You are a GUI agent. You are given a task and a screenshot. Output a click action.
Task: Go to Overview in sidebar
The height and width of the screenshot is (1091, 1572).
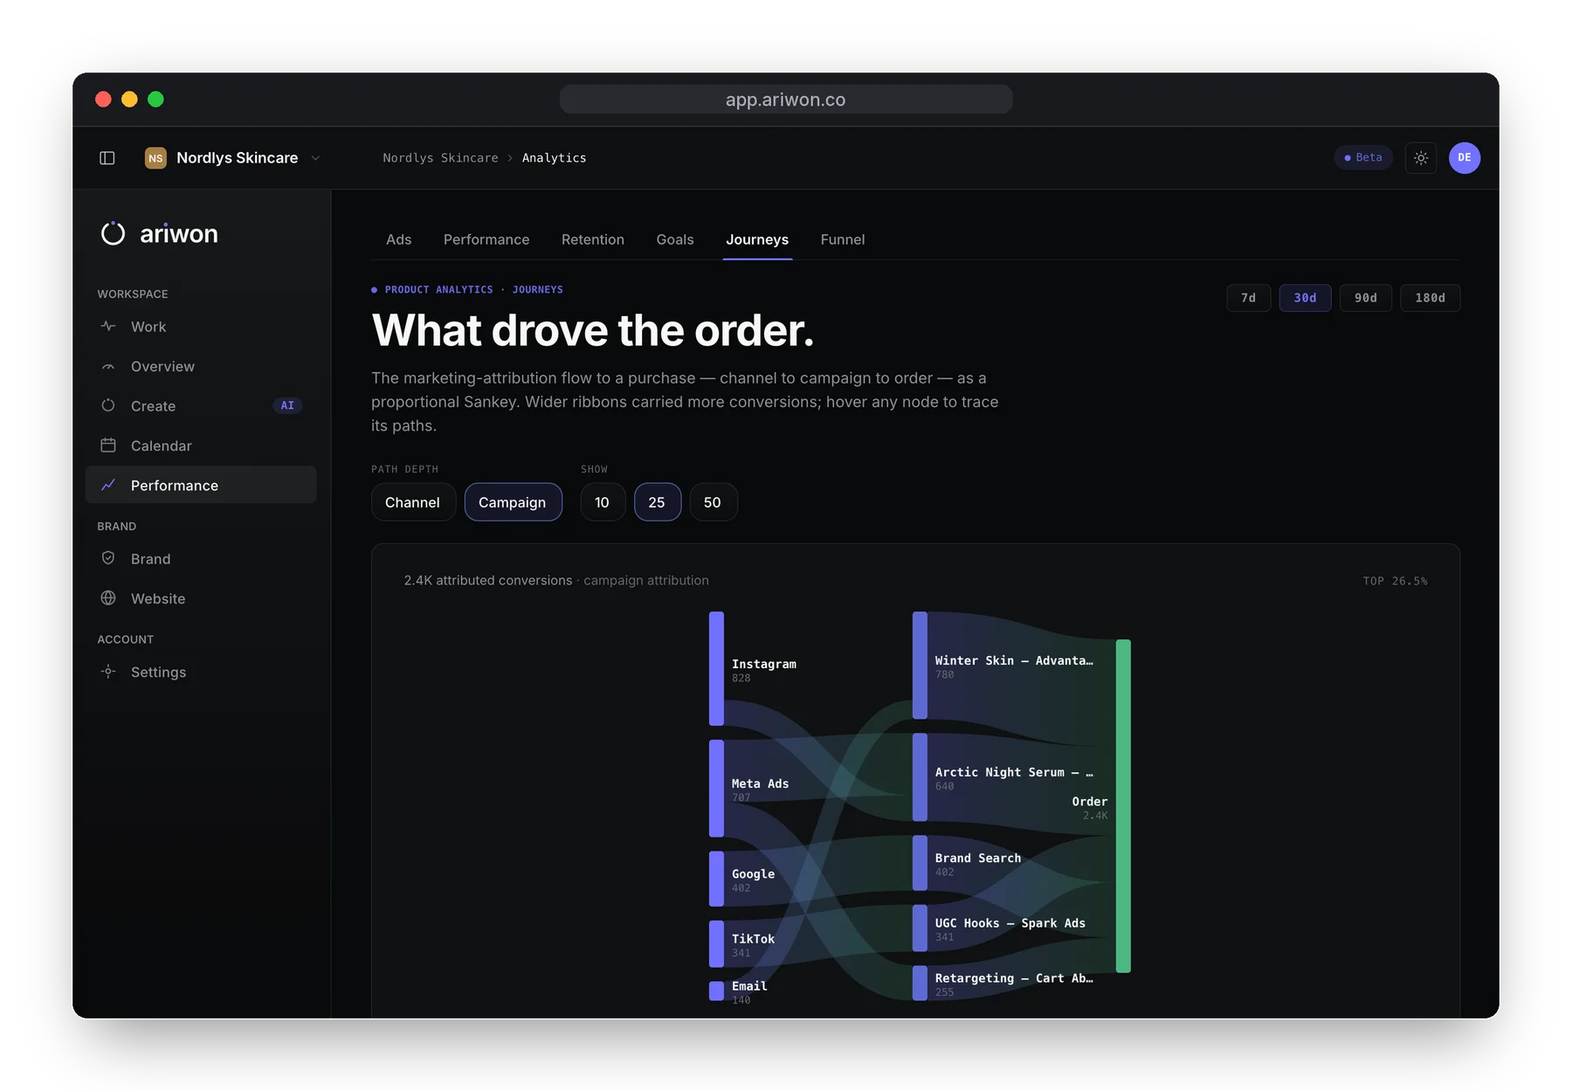pyautogui.click(x=201, y=366)
